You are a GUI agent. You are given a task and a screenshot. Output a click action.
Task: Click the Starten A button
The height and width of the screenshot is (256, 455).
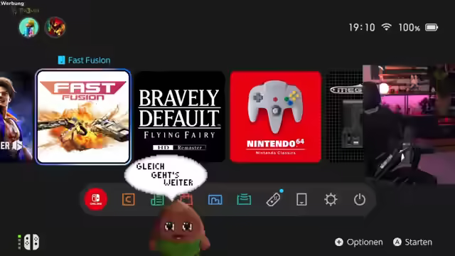(412, 242)
